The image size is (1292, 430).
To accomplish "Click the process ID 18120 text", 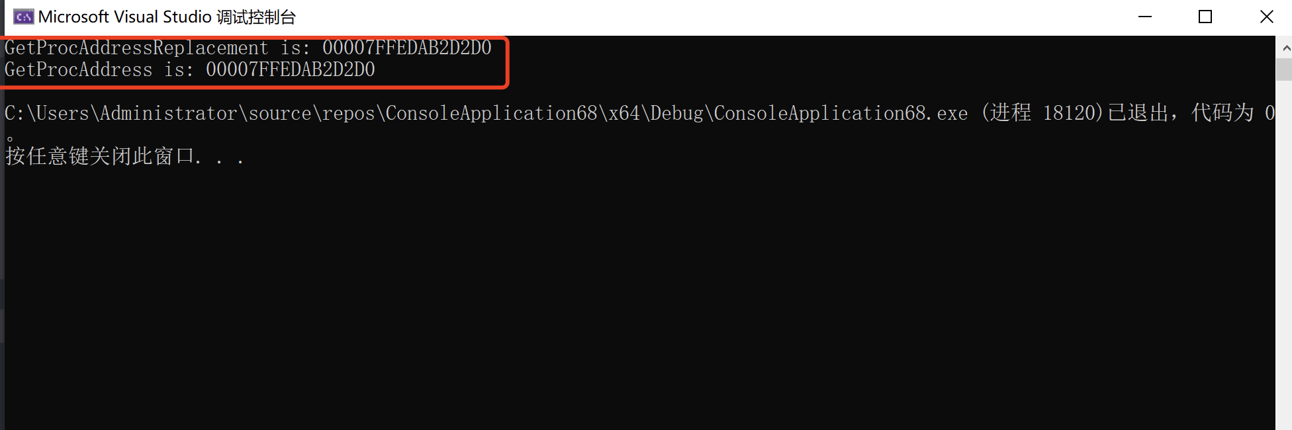I will 1069,113.
